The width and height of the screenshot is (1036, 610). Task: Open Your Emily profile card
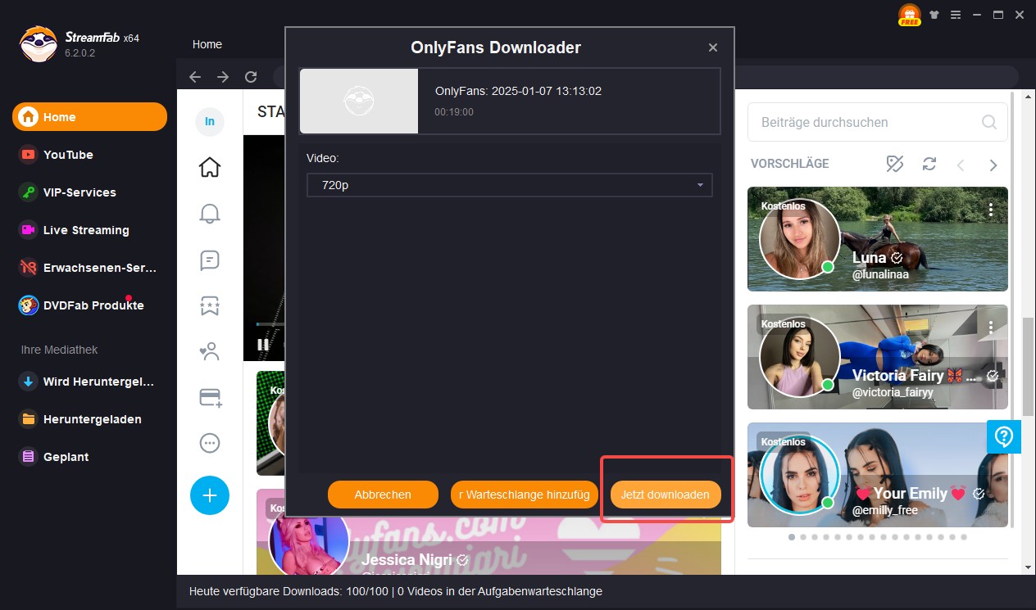click(x=878, y=475)
